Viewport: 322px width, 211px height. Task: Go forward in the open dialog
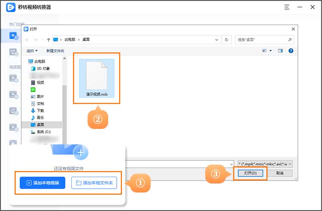36,40
